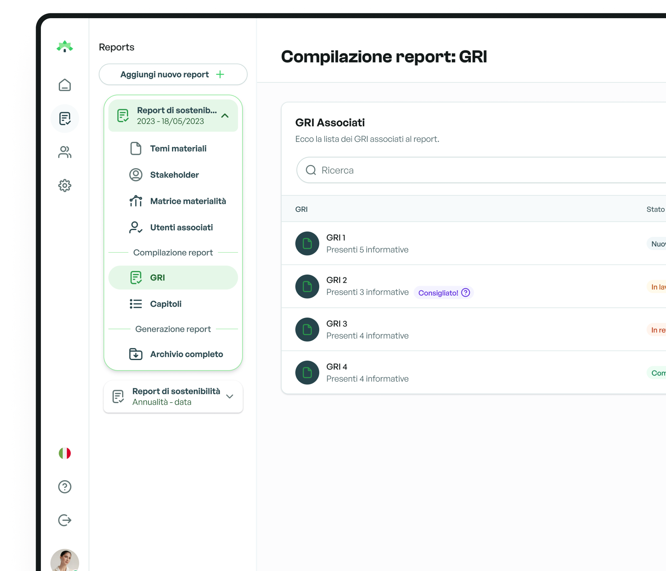The image size is (666, 571).
Task: Click the Consigliato help question icon
Action: pyautogui.click(x=466, y=292)
